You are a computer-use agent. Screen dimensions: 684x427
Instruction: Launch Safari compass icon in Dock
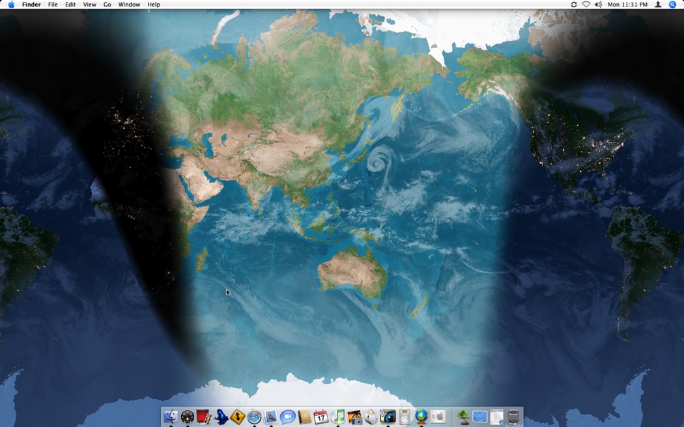(254, 417)
